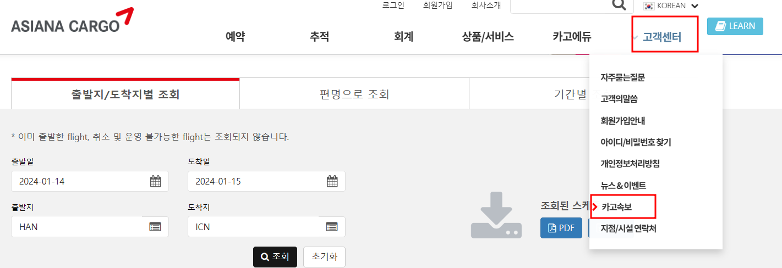Click the 조회 search button

click(275, 256)
